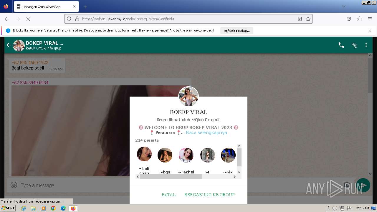Dismiss the Firefox refresh notification bar
This screenshot has height=212, width=377.
point(370,31)
